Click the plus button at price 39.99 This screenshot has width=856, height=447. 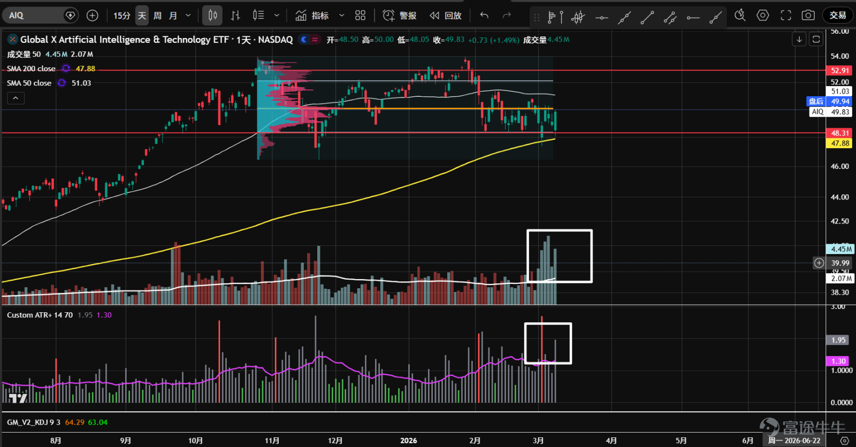click(819, 263)
